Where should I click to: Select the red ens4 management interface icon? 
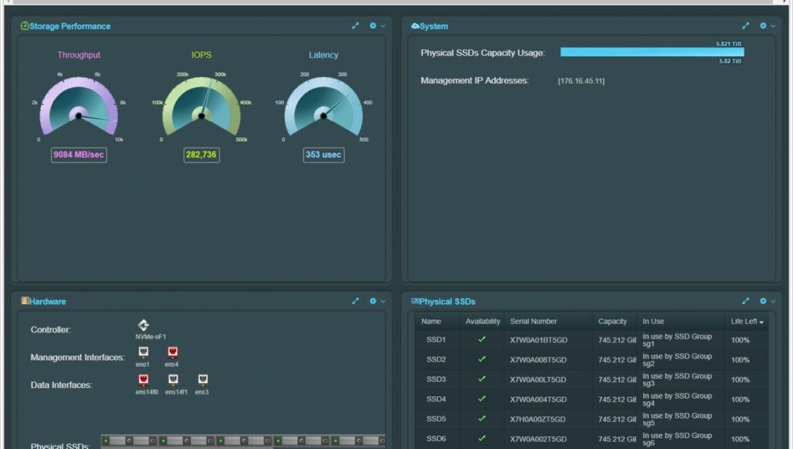pos(172,351)
